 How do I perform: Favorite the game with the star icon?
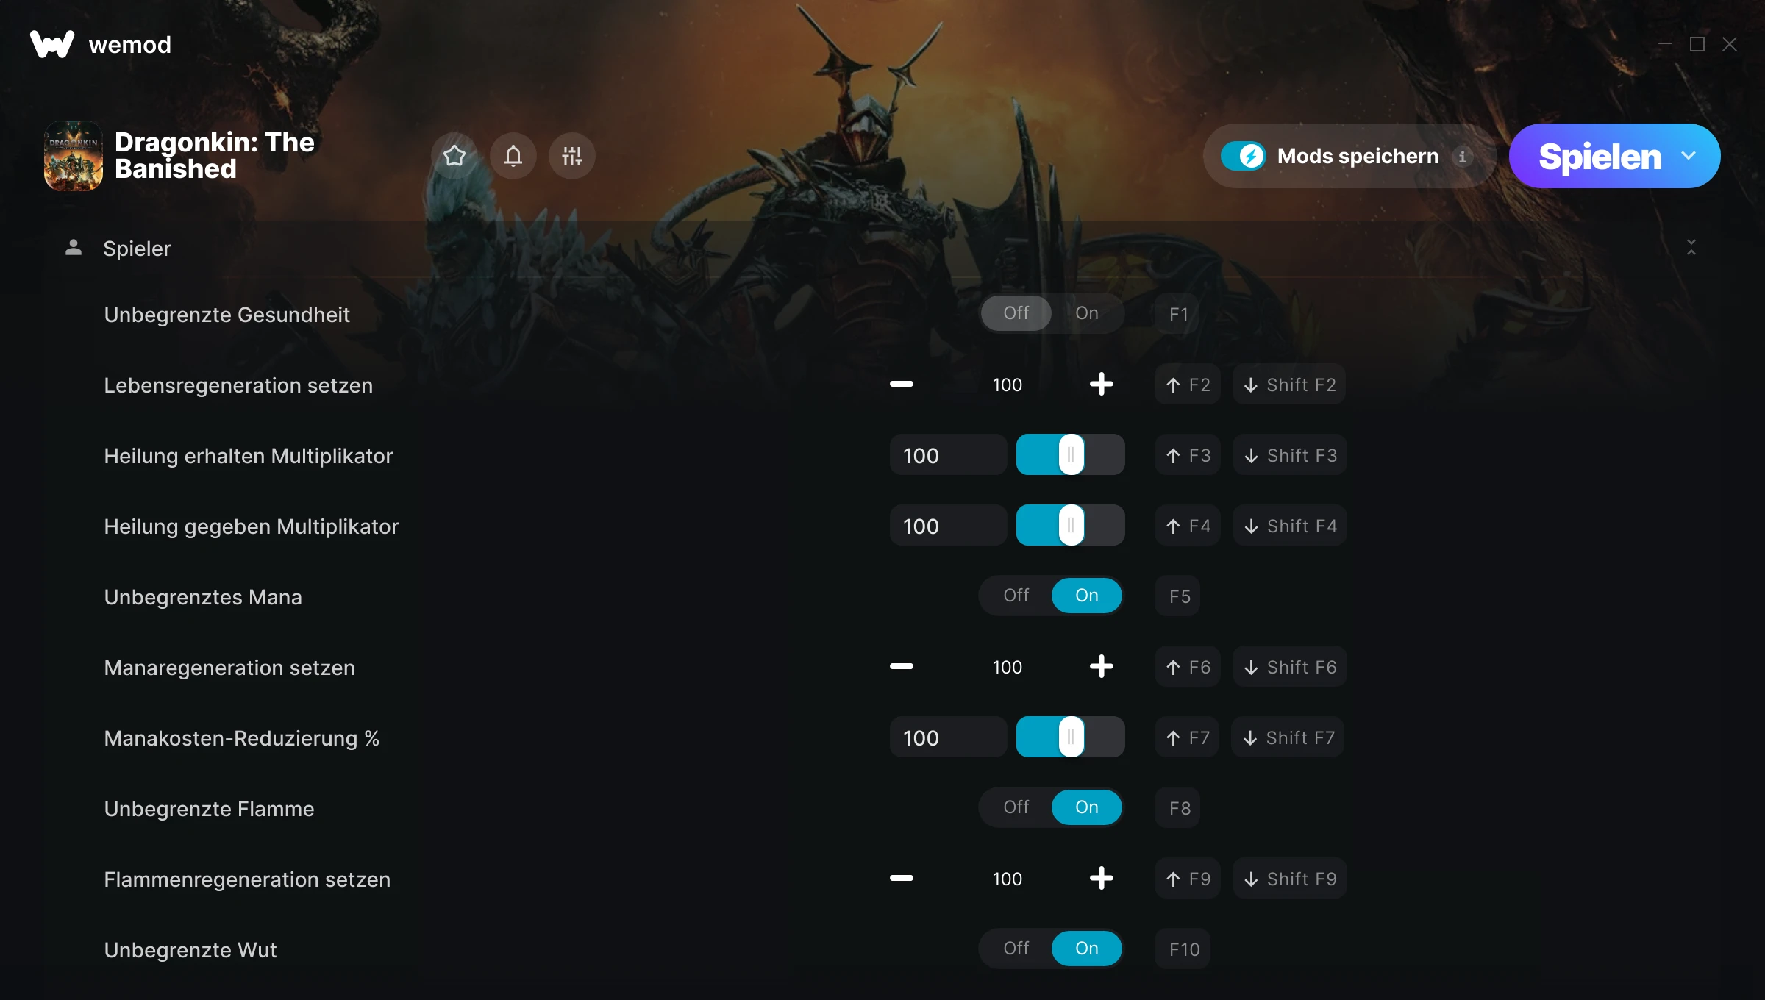point(454,156)
